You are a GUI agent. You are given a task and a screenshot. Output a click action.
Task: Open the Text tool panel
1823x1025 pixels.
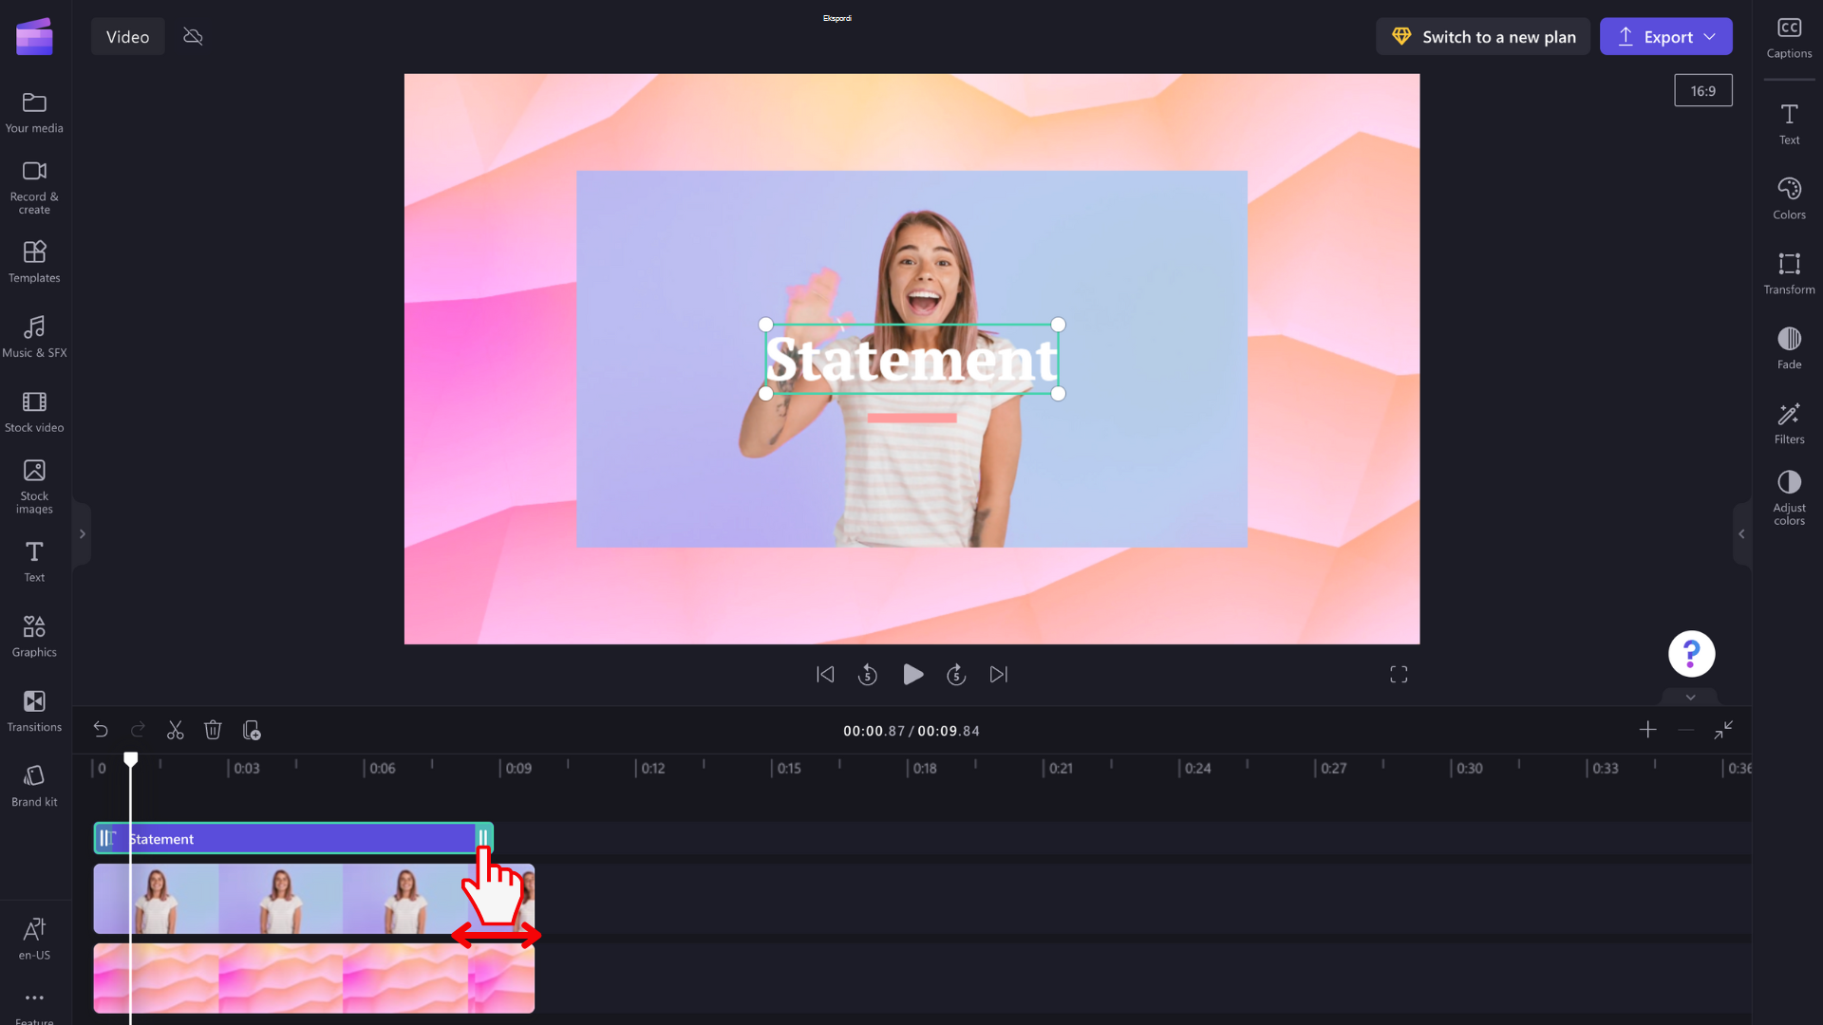[35, 561]
